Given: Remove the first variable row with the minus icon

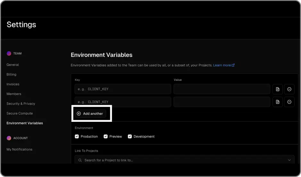Looking at the screenshot, I should (x=289, y=89).
